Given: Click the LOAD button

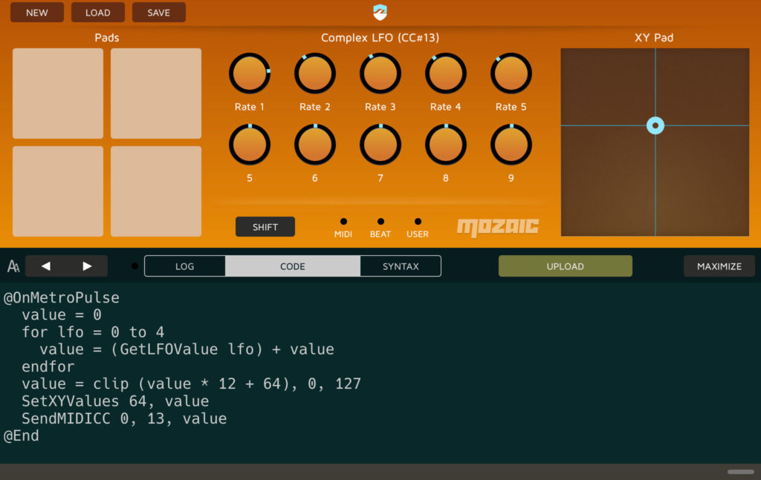Looking at the screenshot, I should (x=97, y=12).
